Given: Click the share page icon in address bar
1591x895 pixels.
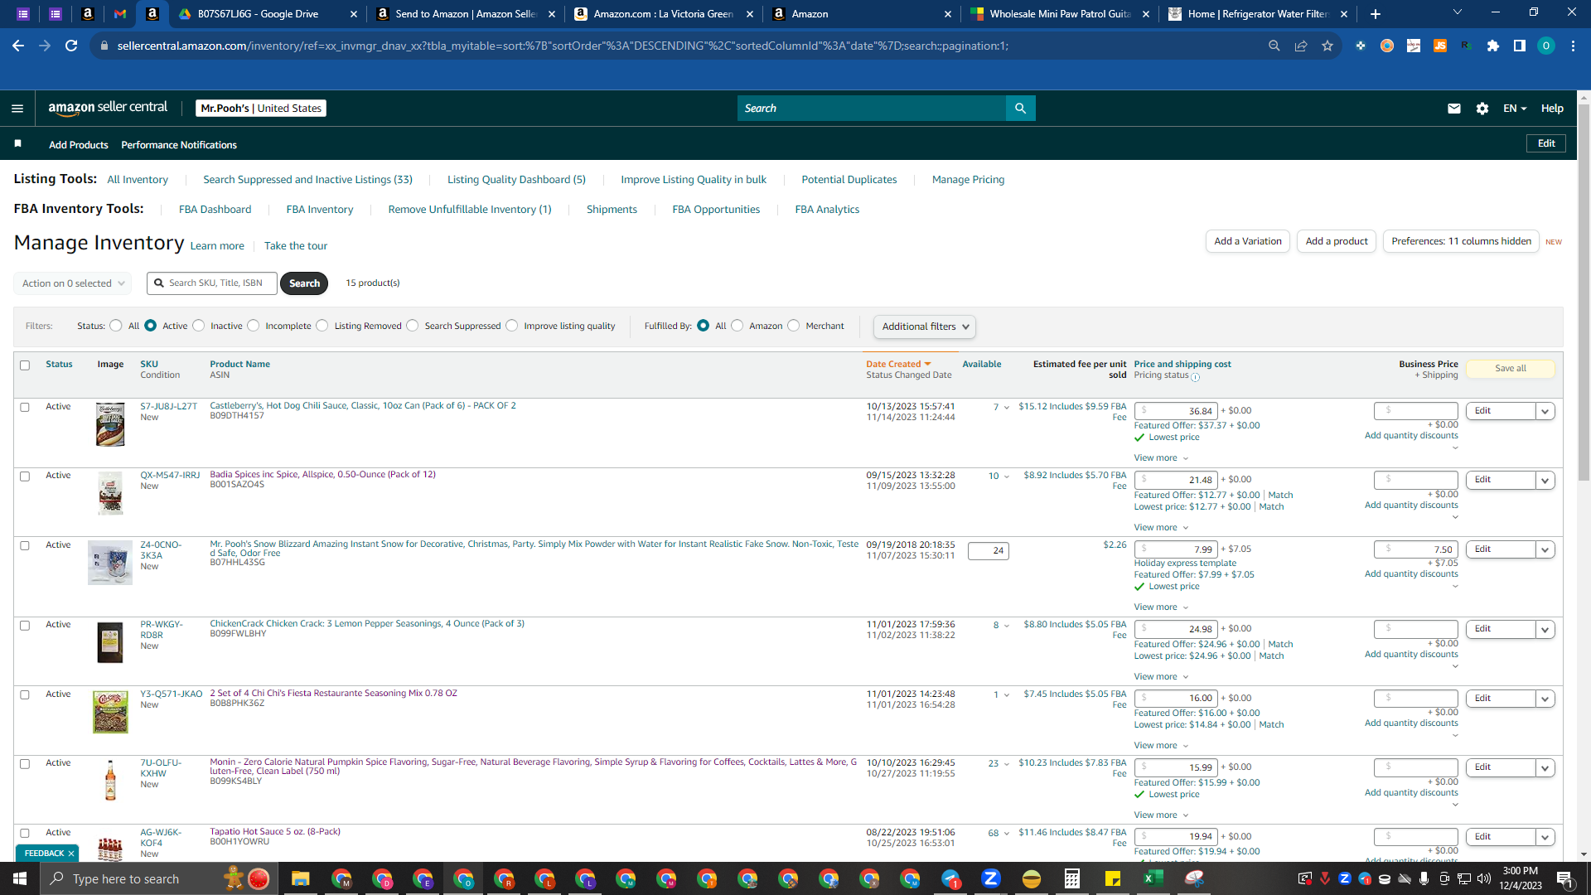Looking at the screenshot, I should [1301, 46].
